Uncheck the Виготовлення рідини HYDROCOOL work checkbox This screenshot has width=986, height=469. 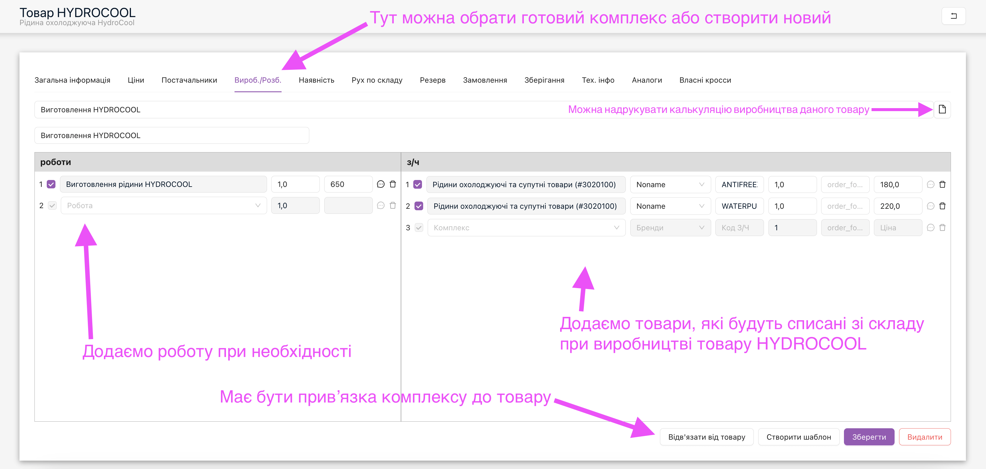pos(51,184)
